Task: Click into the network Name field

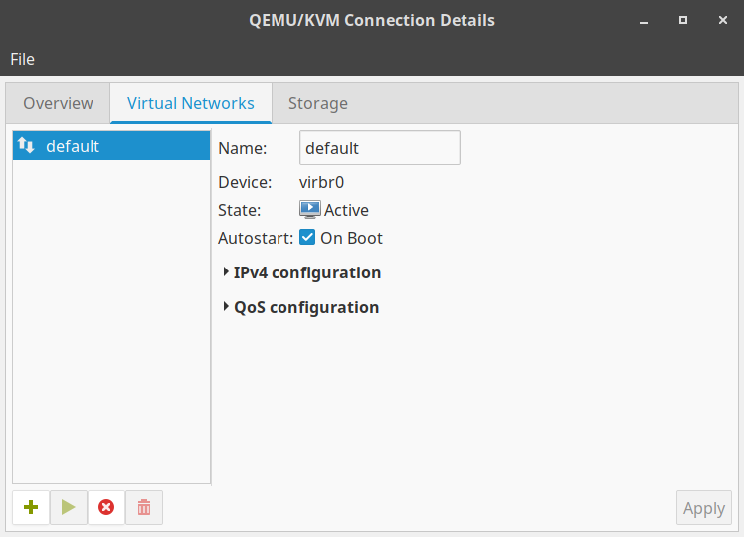Action: (x=379, y=148)
